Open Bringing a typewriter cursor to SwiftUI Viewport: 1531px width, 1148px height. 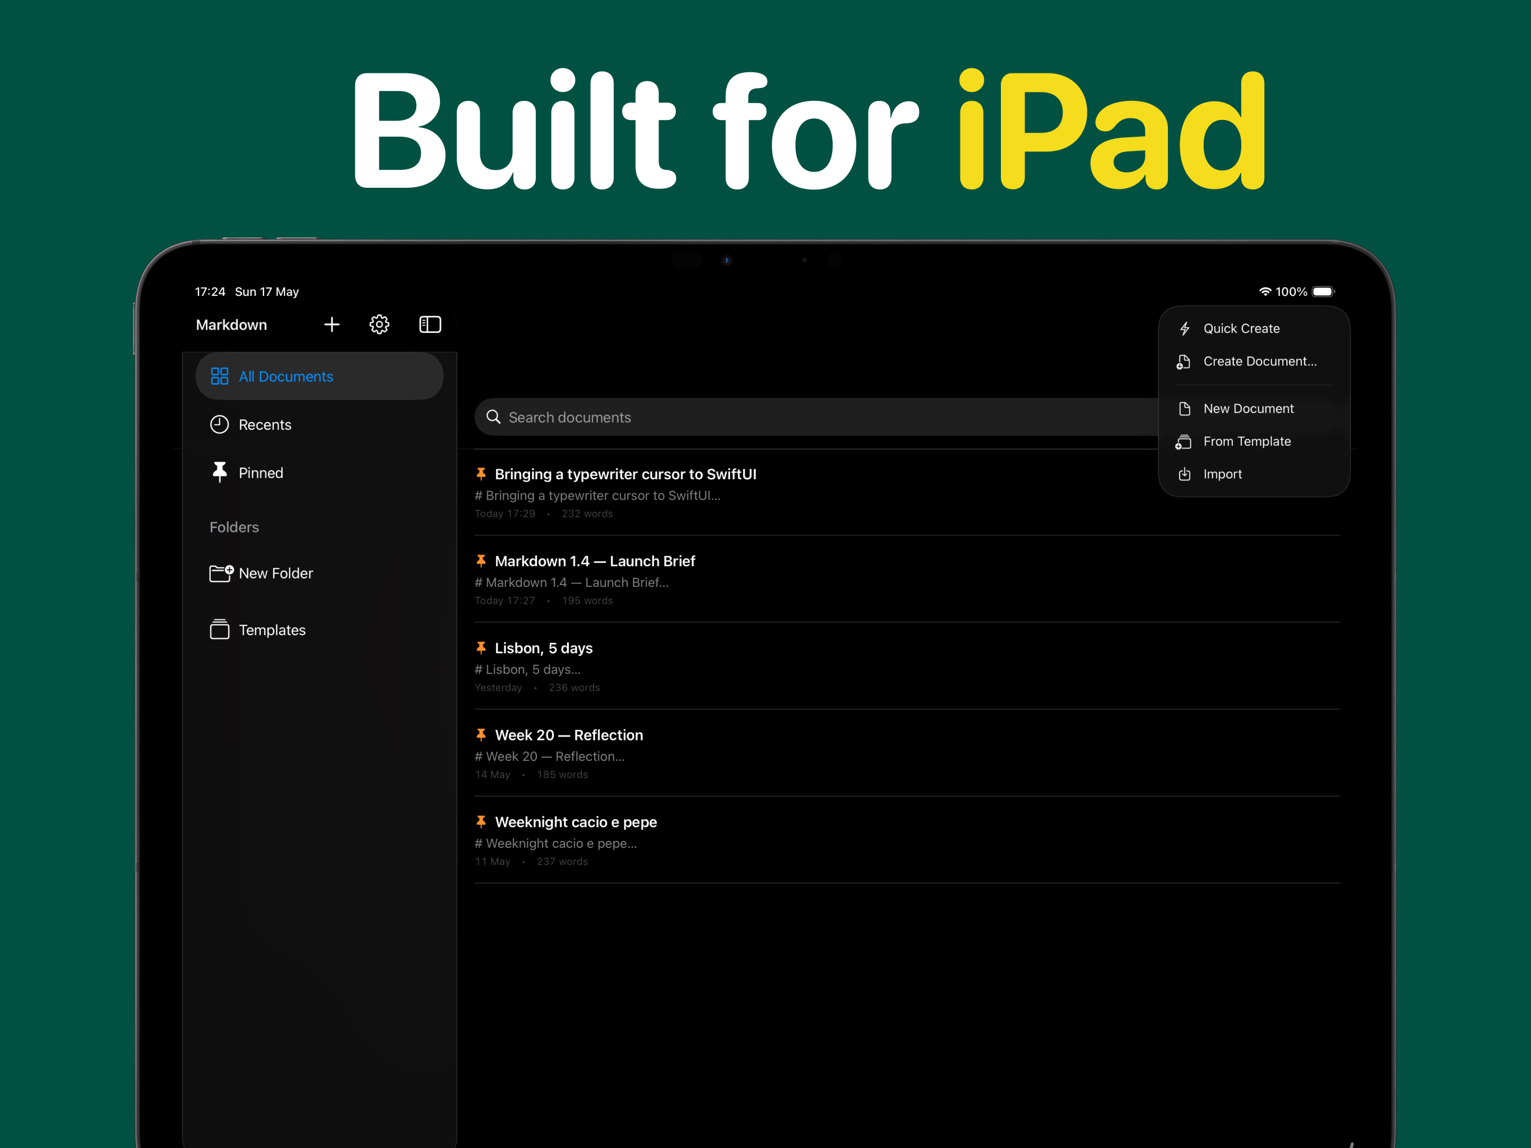pyautogui.click(x=907, y=493)
